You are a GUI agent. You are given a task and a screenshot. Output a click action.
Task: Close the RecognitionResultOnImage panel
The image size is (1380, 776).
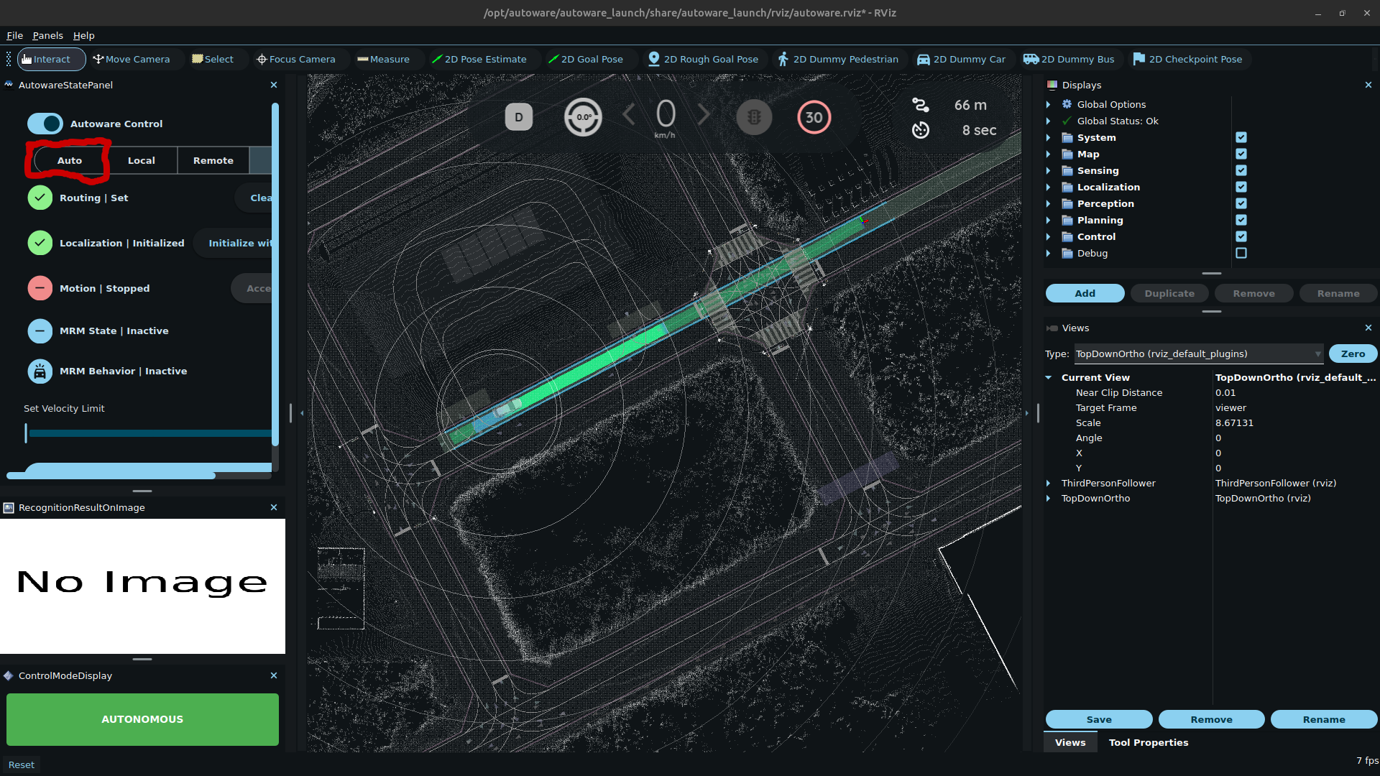coord(274,507)
